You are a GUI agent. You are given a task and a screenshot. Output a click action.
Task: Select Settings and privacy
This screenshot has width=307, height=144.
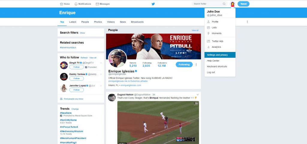point(220,55)
